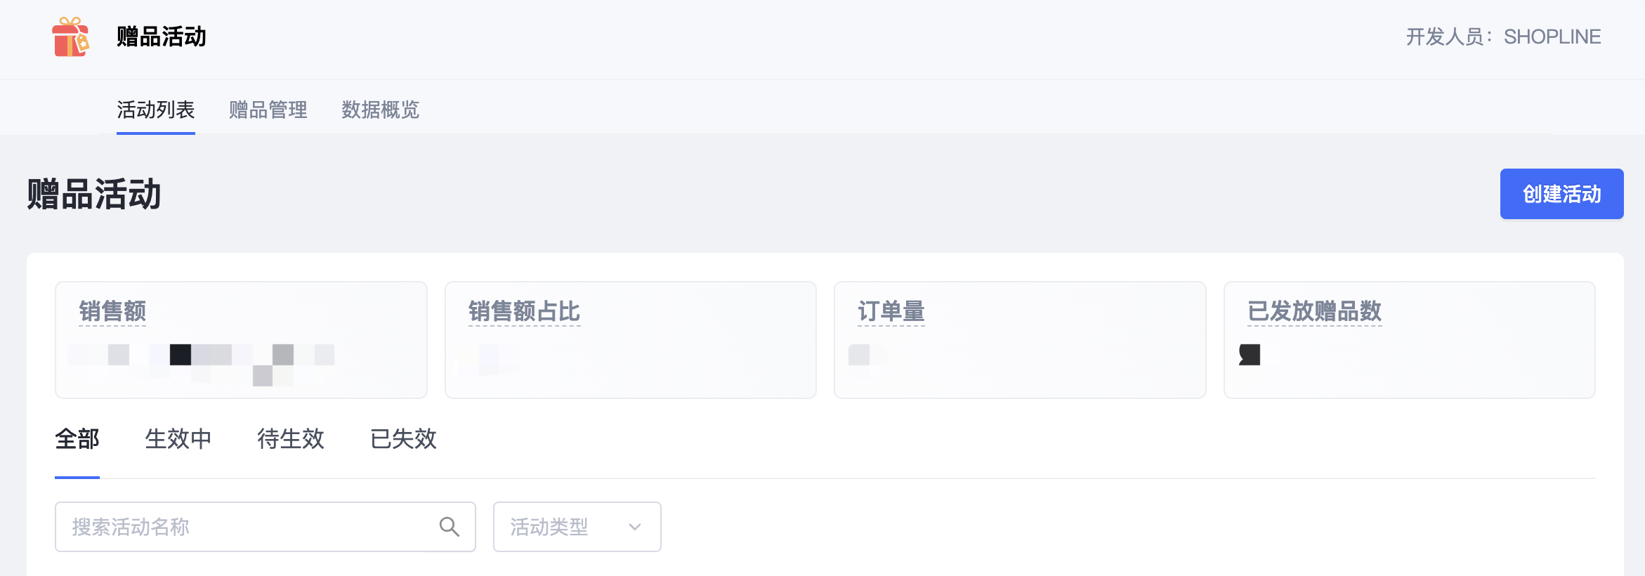Open the 数据概览 tab
This screenshot has width=1645, height=576.
380,110
